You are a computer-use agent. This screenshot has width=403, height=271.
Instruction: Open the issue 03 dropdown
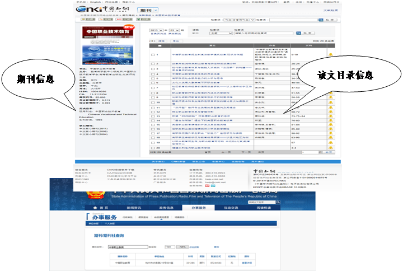(174, 30)
